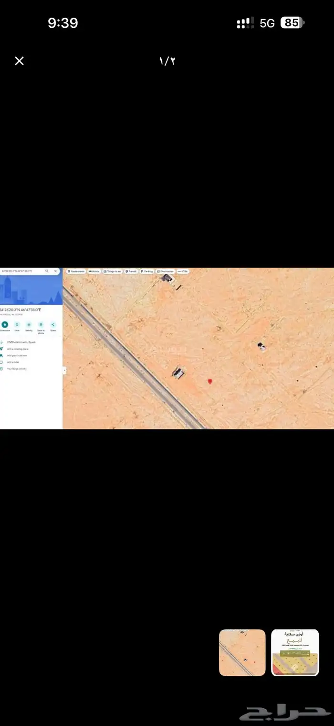Expand the More categories chip
The height and width of the screenshot is (726, 334).
(183, 271)
